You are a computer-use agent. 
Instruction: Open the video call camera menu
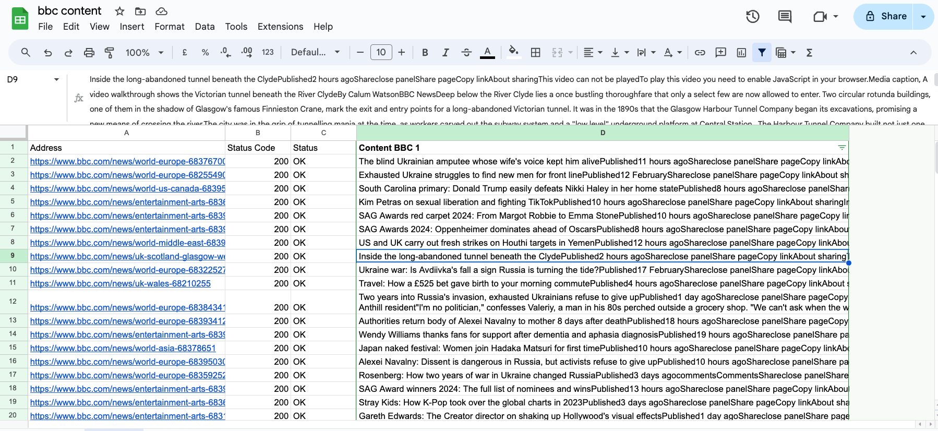tap(826, 16)
